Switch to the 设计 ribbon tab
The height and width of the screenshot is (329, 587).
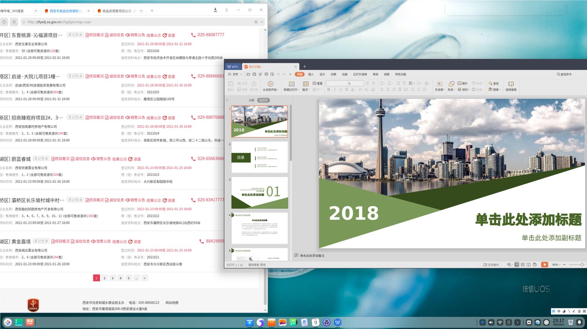click(322, 74)
